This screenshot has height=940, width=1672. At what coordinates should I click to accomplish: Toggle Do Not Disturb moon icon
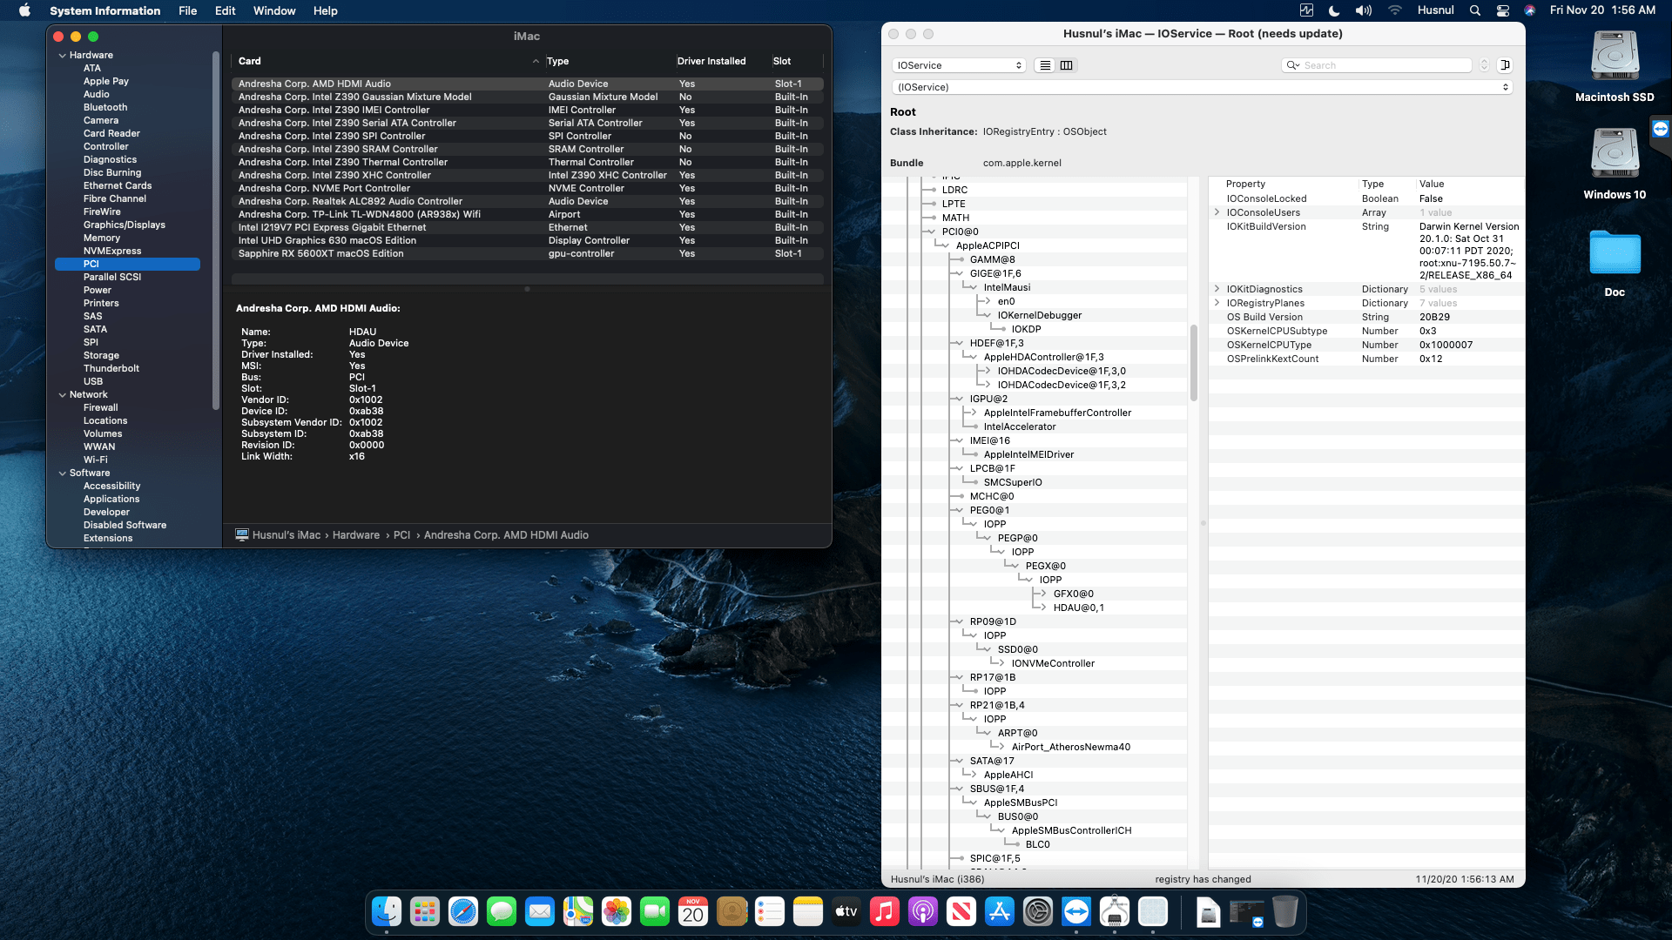(1333, 10)
